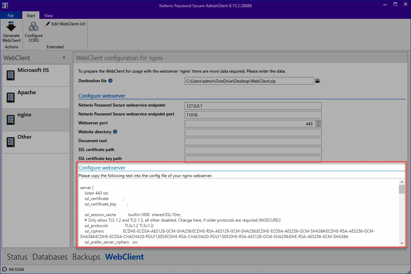Increase Webserver port with stepper arrow
Image resolution: width=411 pixels, height=274 pixels.
[x=318, y=122]
